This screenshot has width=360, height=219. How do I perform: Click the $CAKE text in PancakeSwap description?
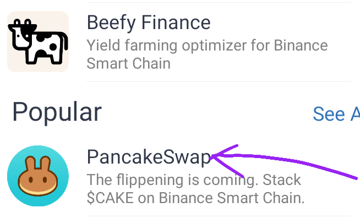(110, 198)
